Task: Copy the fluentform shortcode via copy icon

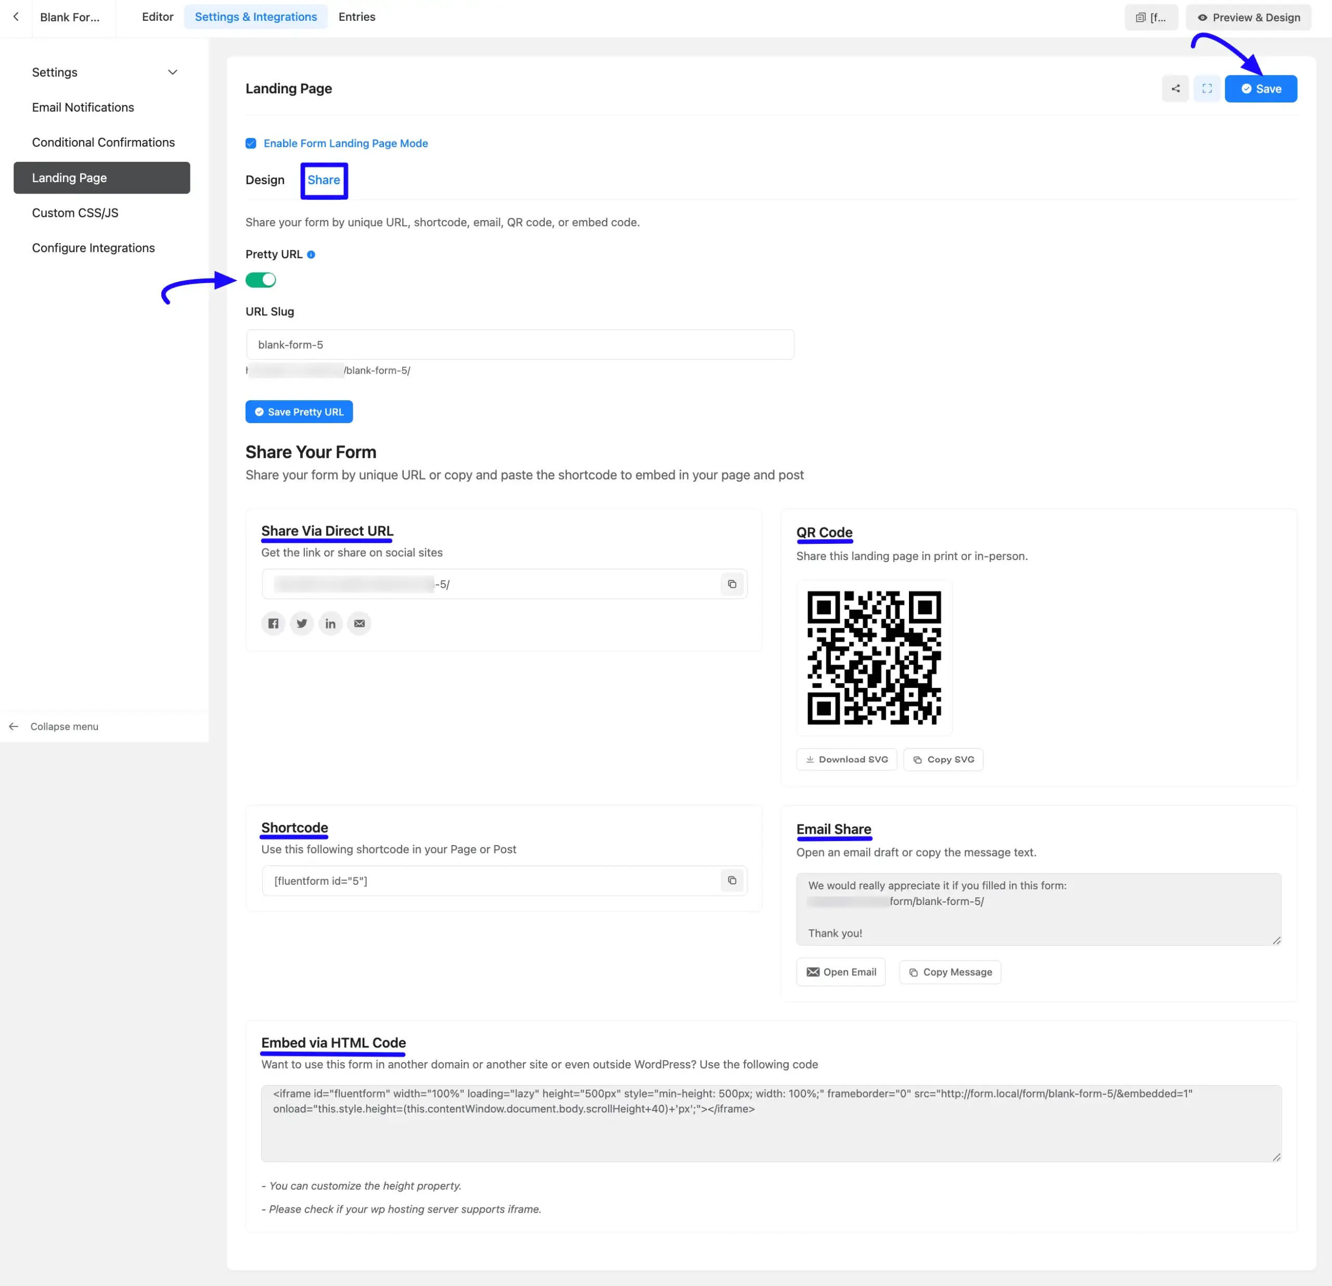Action: [732, 881]
